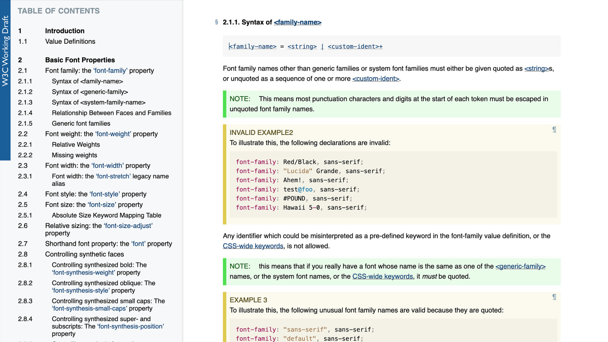The height and width of the screenshot is (342, 608).
Task: Go to Font width: 'font-width' property
Action: [x=98, y=166]
